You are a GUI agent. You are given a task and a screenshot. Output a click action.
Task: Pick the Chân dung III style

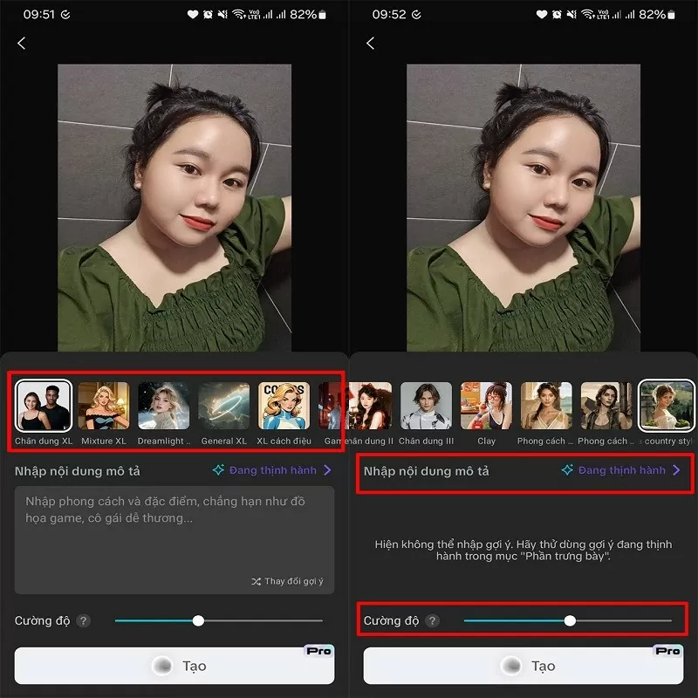coord(426,407)
